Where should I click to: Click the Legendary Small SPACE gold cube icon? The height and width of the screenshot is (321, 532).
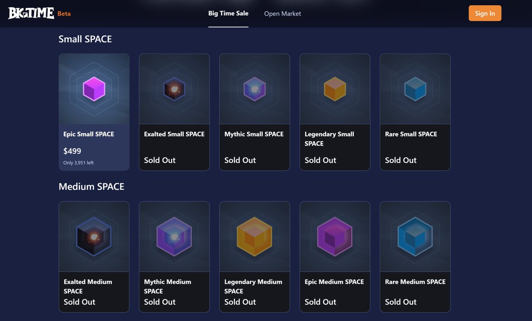[335, 89]
